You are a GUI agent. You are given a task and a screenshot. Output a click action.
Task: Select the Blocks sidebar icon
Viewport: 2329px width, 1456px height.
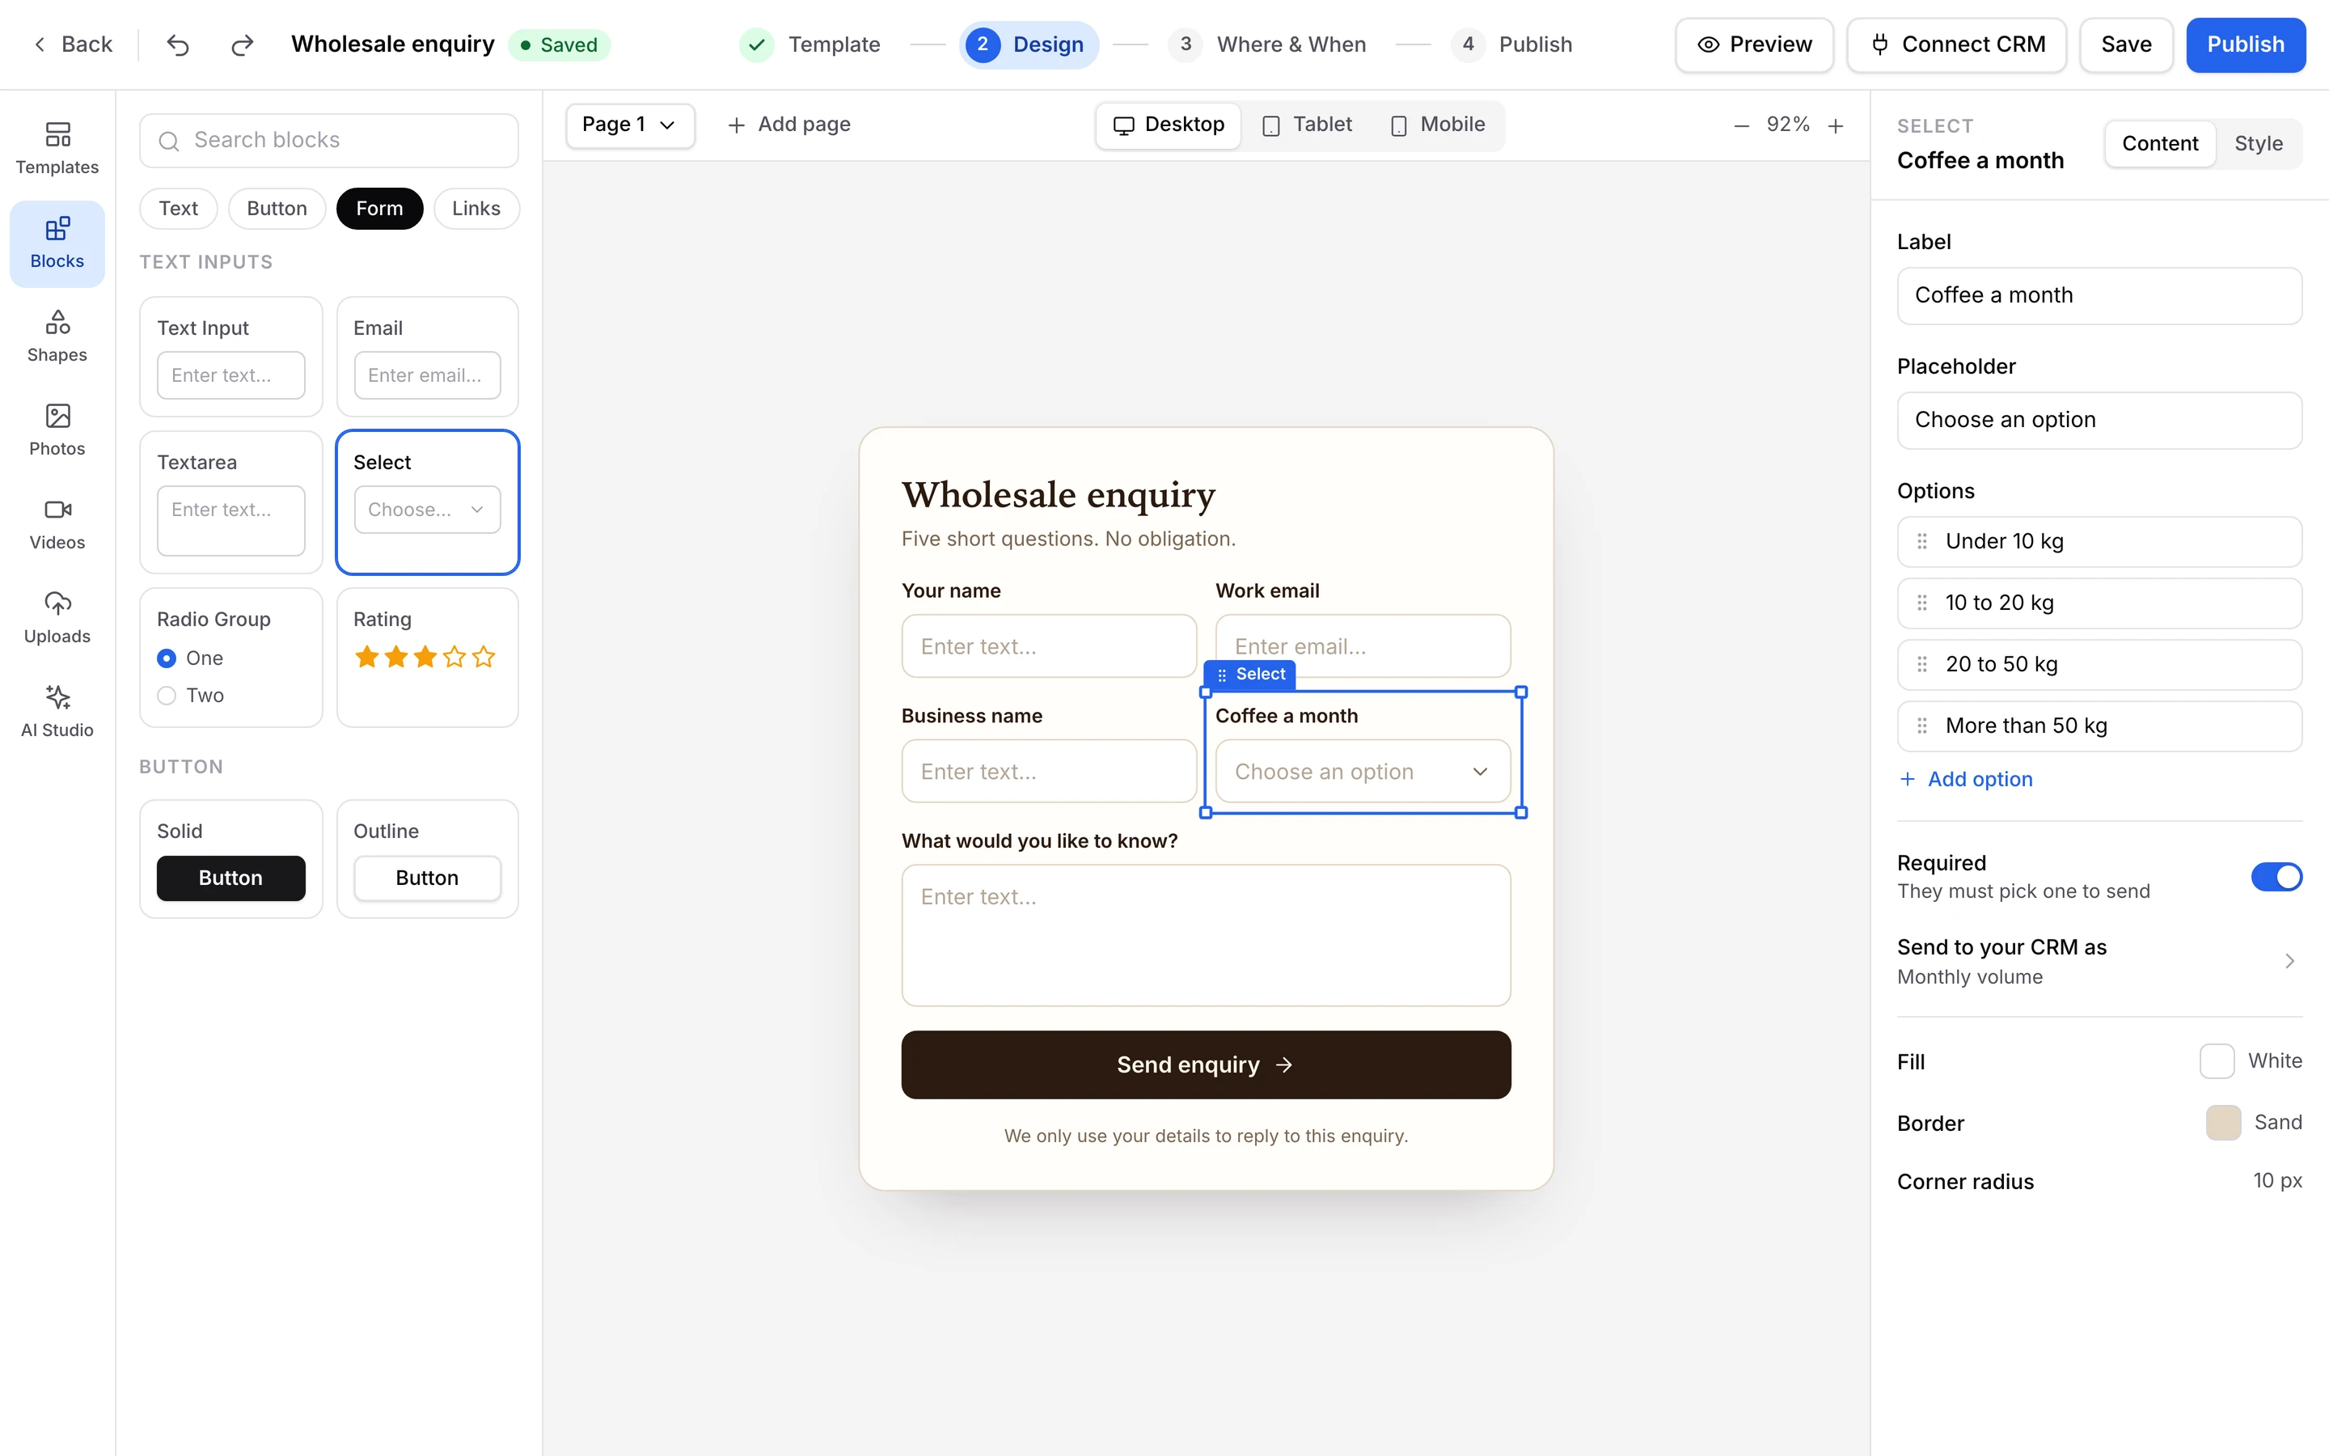point(57,243)
